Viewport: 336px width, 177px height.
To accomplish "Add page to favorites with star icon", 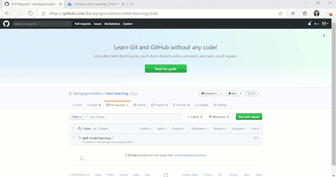I will point(280,13).
